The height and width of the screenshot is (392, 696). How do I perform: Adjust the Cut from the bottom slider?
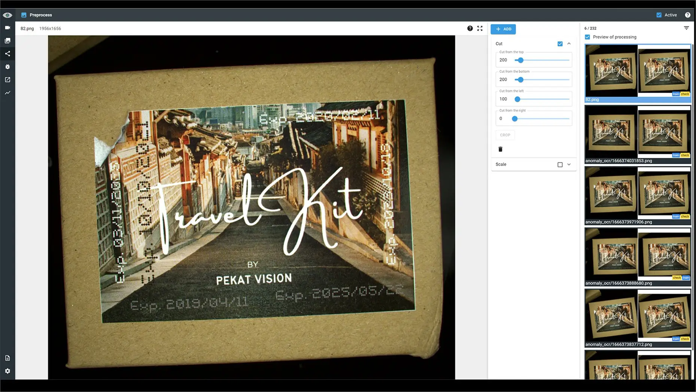click(x=520, y=80)
